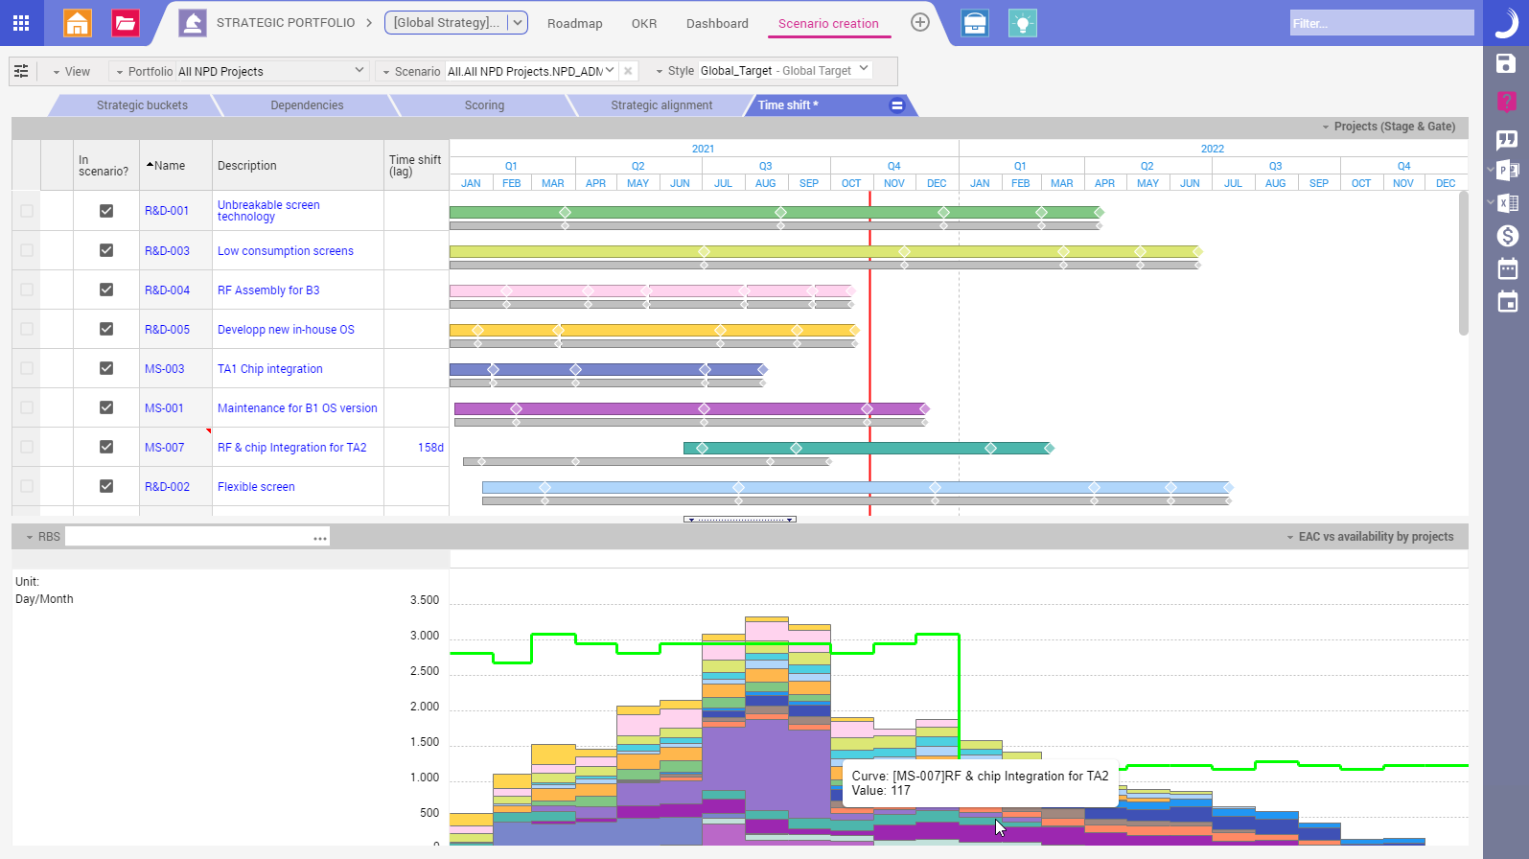
Task: Export to PowerPoint via sidebar icon
Action: [1508, 170]
